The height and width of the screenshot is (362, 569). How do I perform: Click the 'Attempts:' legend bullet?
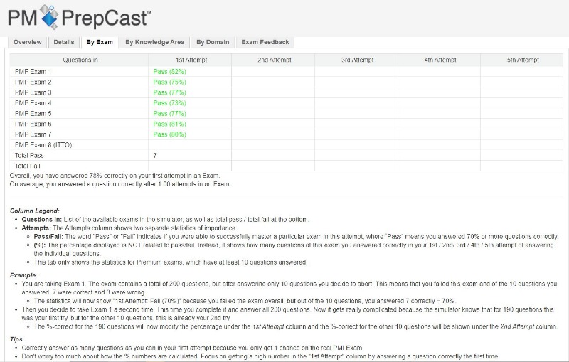tap(129, 228)
